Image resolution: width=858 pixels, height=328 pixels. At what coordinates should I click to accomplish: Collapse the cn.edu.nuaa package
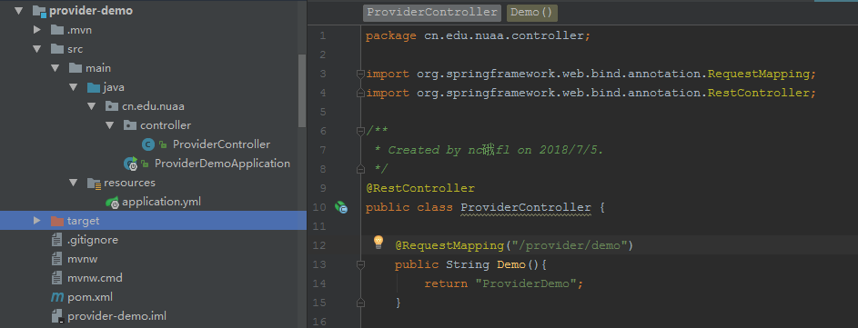91,106
